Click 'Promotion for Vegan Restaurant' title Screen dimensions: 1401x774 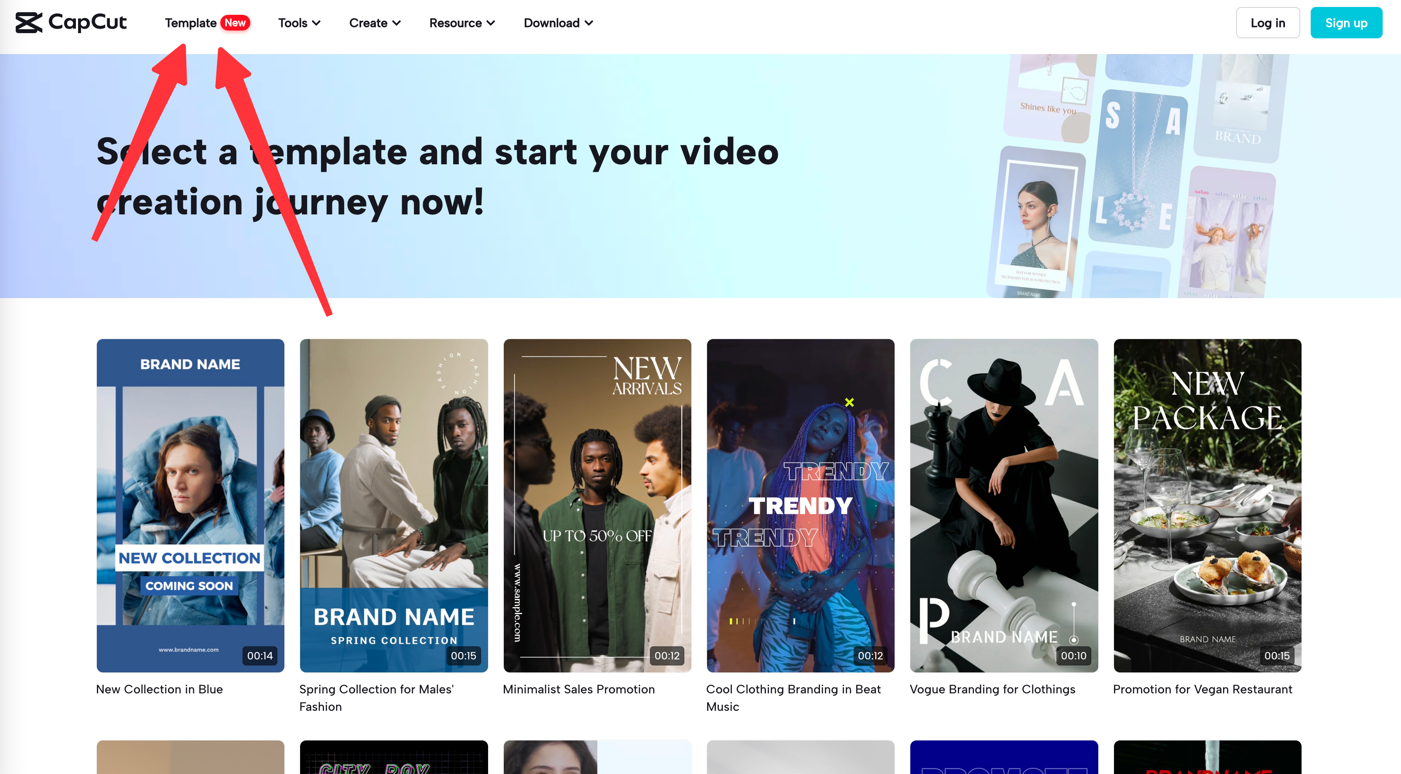[1203, 689]
